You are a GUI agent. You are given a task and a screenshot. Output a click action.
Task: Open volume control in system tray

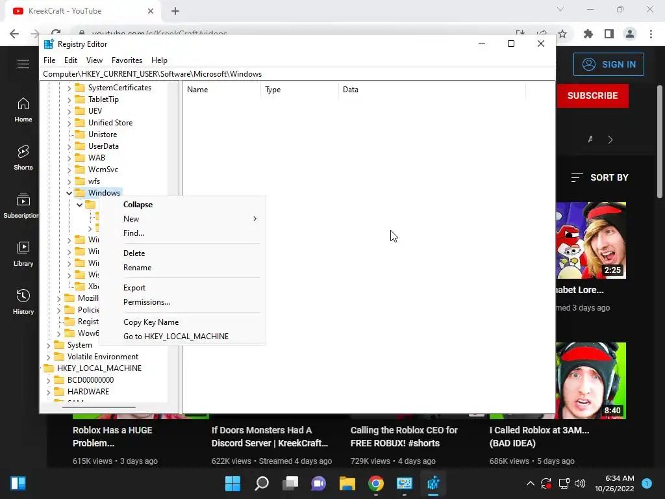click(580, 483)
